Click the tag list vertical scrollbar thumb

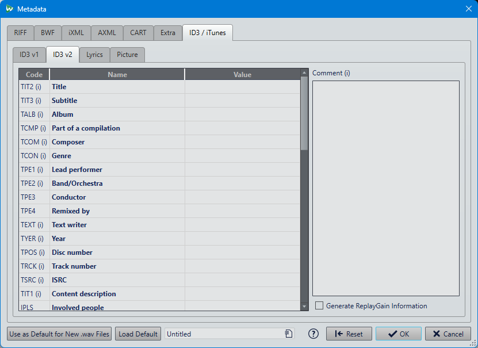click(304, 113)
